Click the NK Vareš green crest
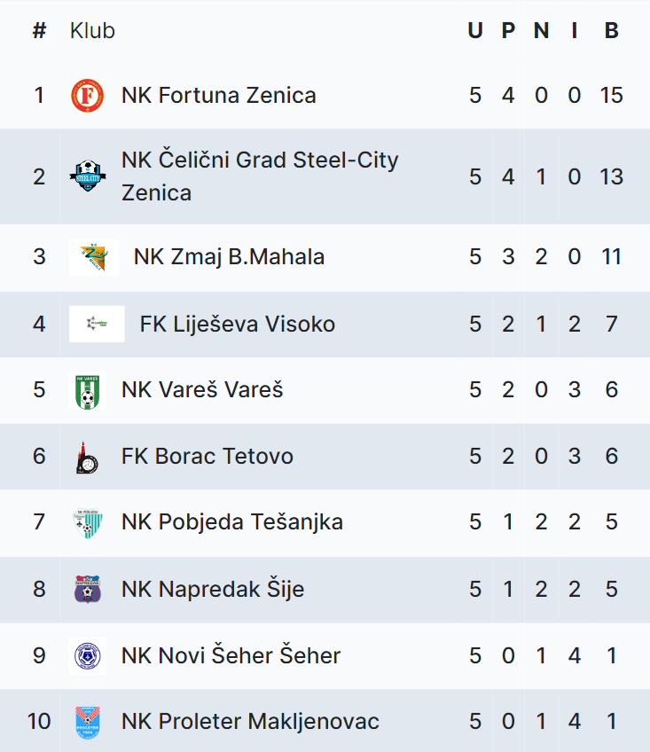Screen dimensions: 650x752 [87, 390]
